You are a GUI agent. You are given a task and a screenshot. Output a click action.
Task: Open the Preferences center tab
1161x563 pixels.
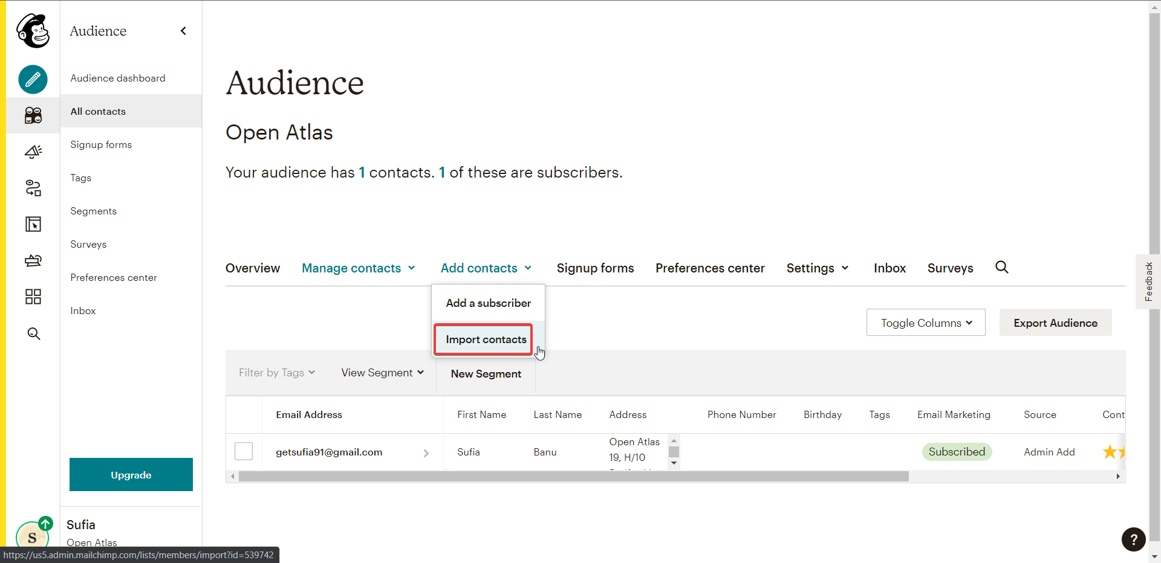click(710, 268)
